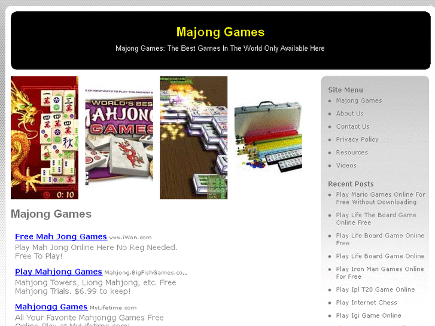
Task: Click the 'Mahjong Towers, Liong Mahjong' ad description
Action: (x=95, y=287)
